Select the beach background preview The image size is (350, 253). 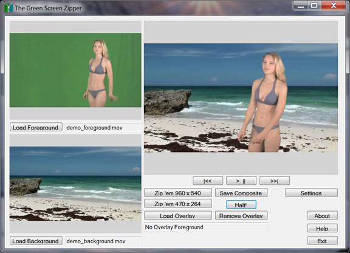(75, 184)
